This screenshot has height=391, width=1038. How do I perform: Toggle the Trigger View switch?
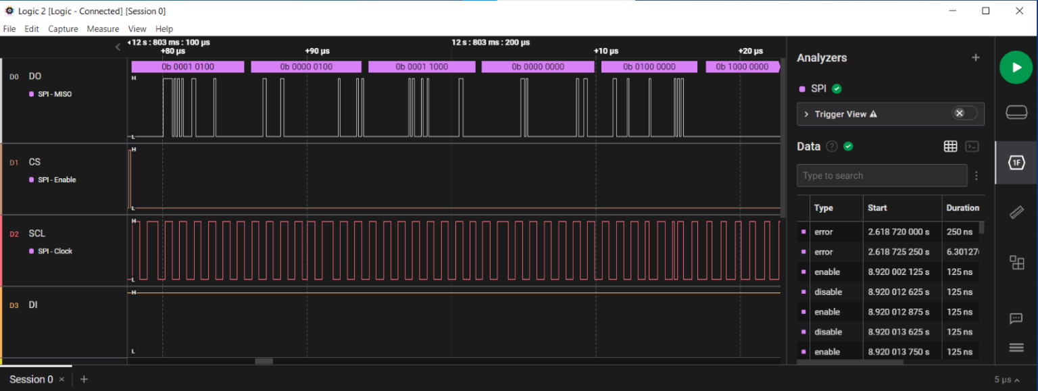coord(964,113)
